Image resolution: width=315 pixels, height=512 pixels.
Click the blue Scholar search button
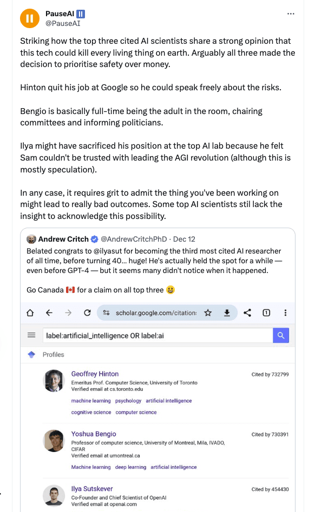pos(281,335)
